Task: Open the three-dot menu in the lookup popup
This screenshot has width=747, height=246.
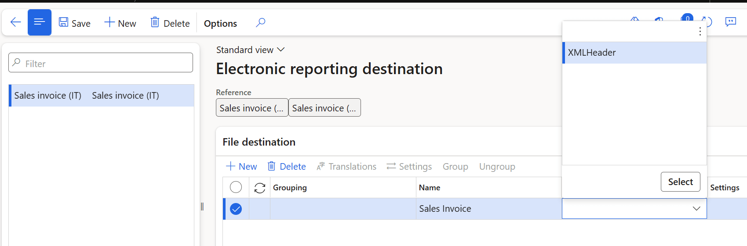Action: (x=700, y=31)
